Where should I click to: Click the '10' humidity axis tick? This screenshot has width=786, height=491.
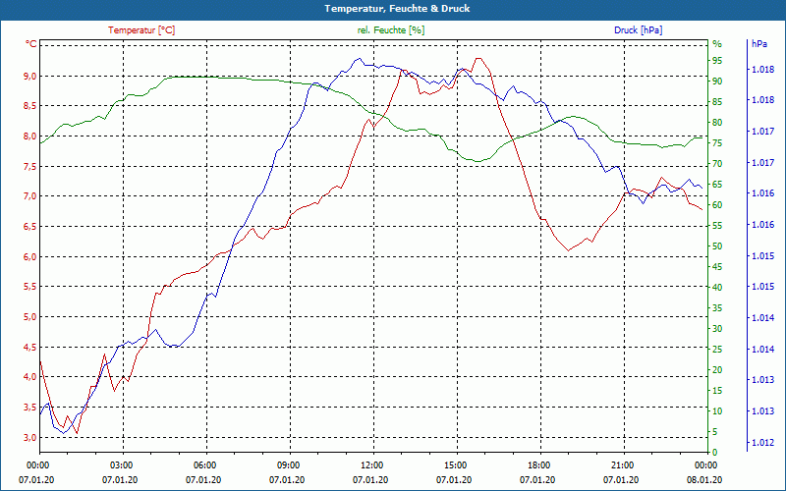[717, 411]
